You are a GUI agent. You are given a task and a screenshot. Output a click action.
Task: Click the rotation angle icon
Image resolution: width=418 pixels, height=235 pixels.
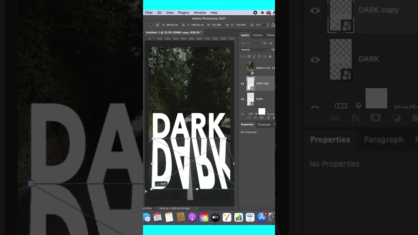pos(251,25)
